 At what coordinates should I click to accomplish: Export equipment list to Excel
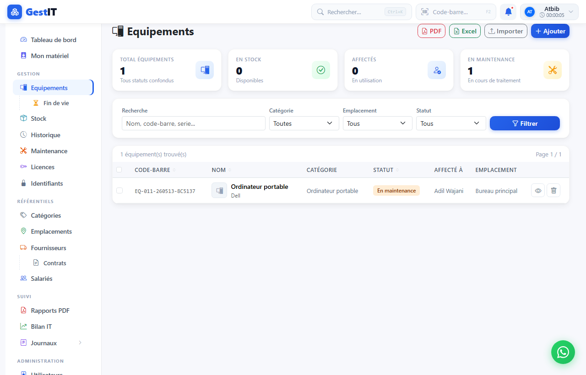click(x=465, y=31)
